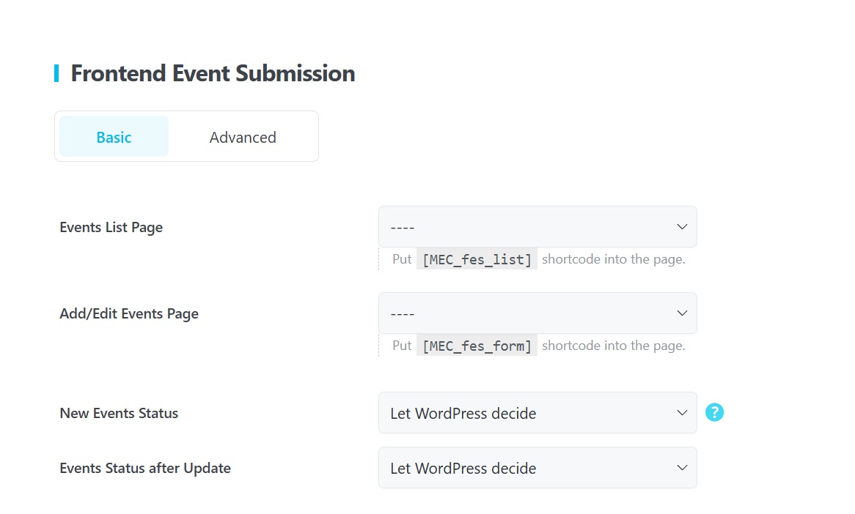Click hint text after the [MEC_fes_list] shortcode

(x=613, y=259)
